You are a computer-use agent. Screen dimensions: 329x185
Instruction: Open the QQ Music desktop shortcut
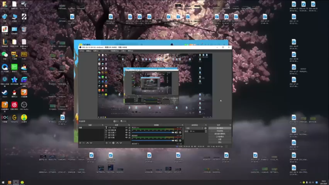pos(24,118)
